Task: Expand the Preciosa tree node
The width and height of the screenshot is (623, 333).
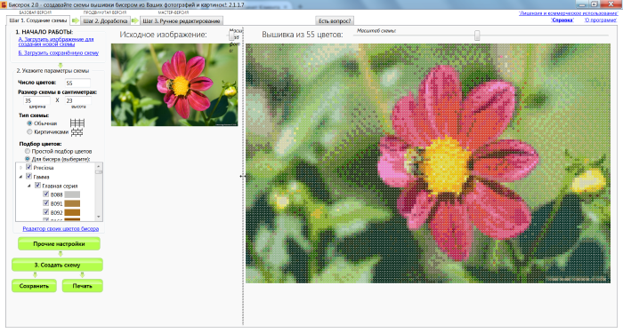Action: point(20,168)
